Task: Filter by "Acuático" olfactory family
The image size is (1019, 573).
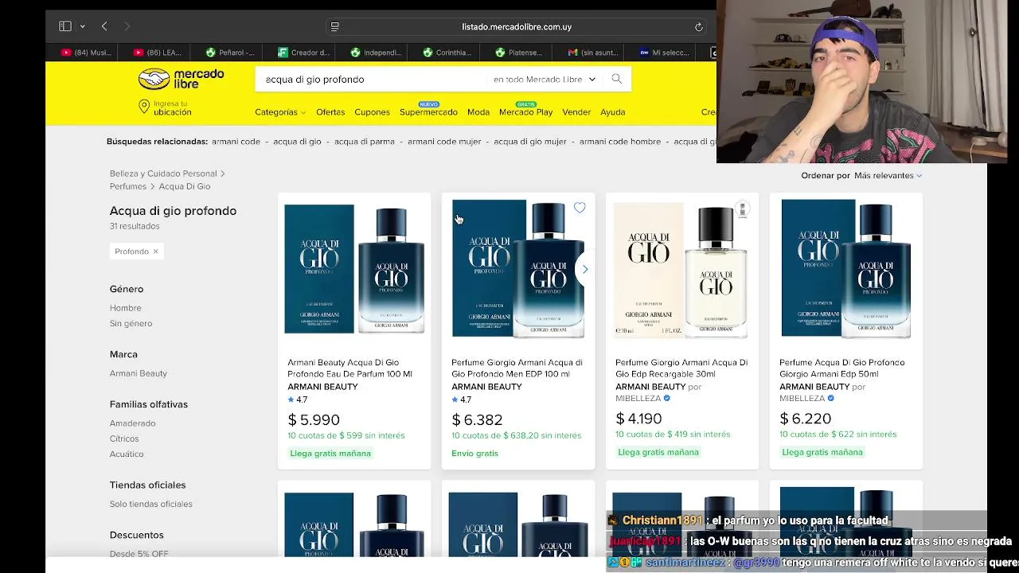Action: point(127,454)
